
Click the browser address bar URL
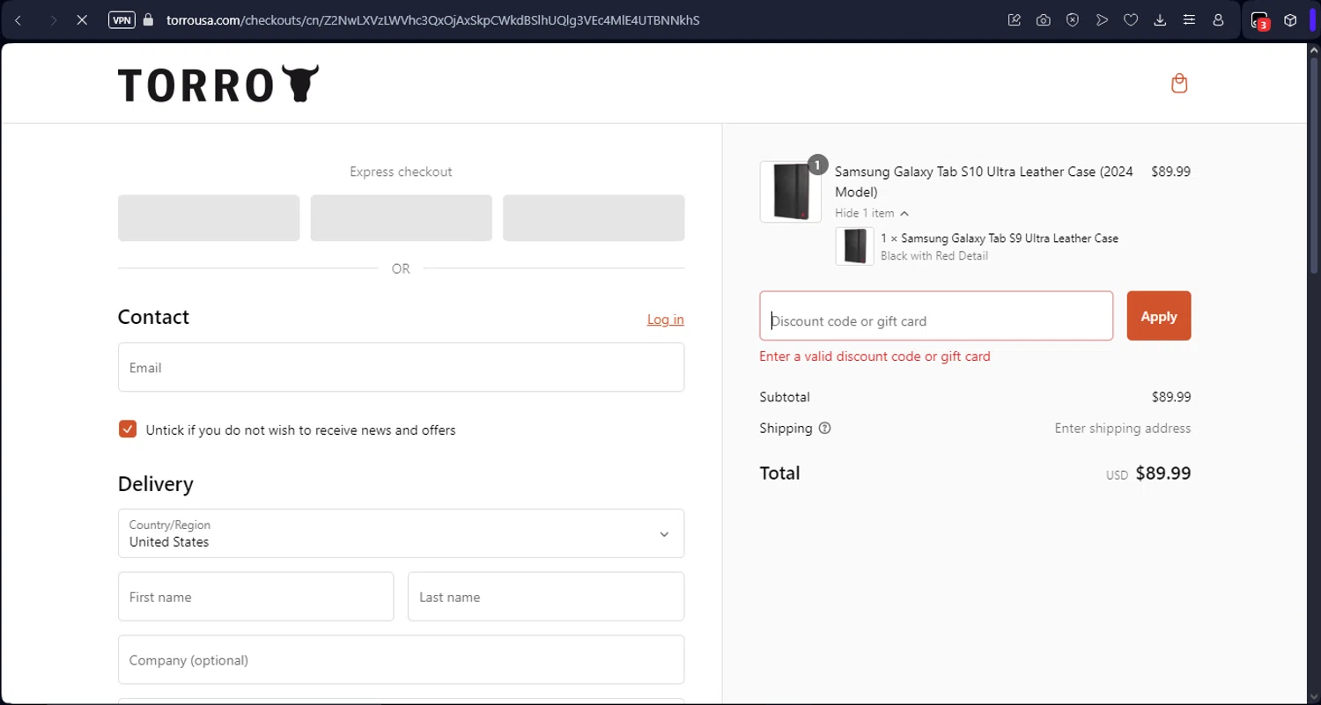coord(432,19)
